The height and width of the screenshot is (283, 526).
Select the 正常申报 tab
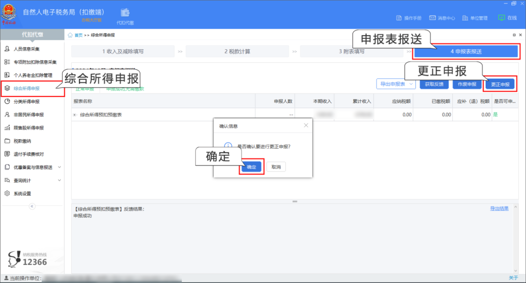(x=85, y=90)
